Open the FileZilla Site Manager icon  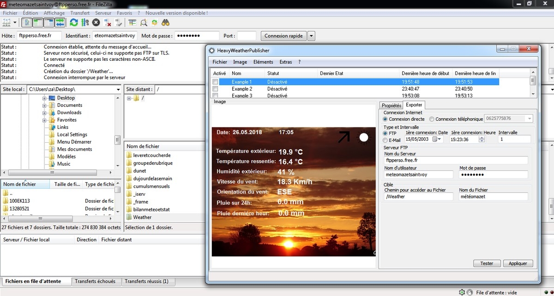[6, 22]
